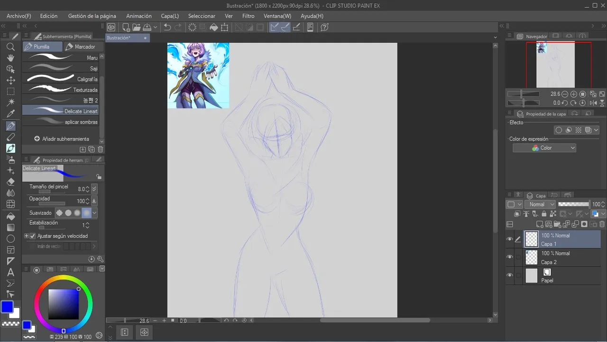Toggle lock layer in the Capa panel
Image resolution: width=607 pixels, height=342 pixels.
click(x=543, y=214)
